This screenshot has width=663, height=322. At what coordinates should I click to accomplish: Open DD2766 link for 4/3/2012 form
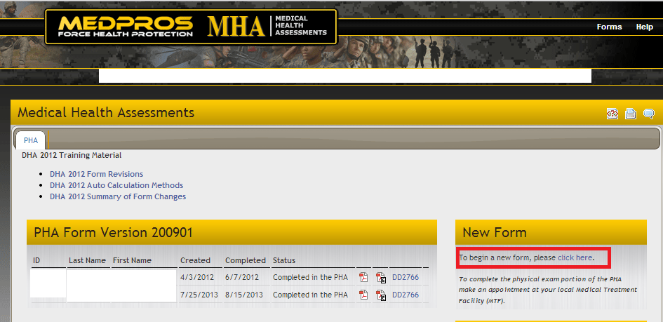(x=406, y=278)
